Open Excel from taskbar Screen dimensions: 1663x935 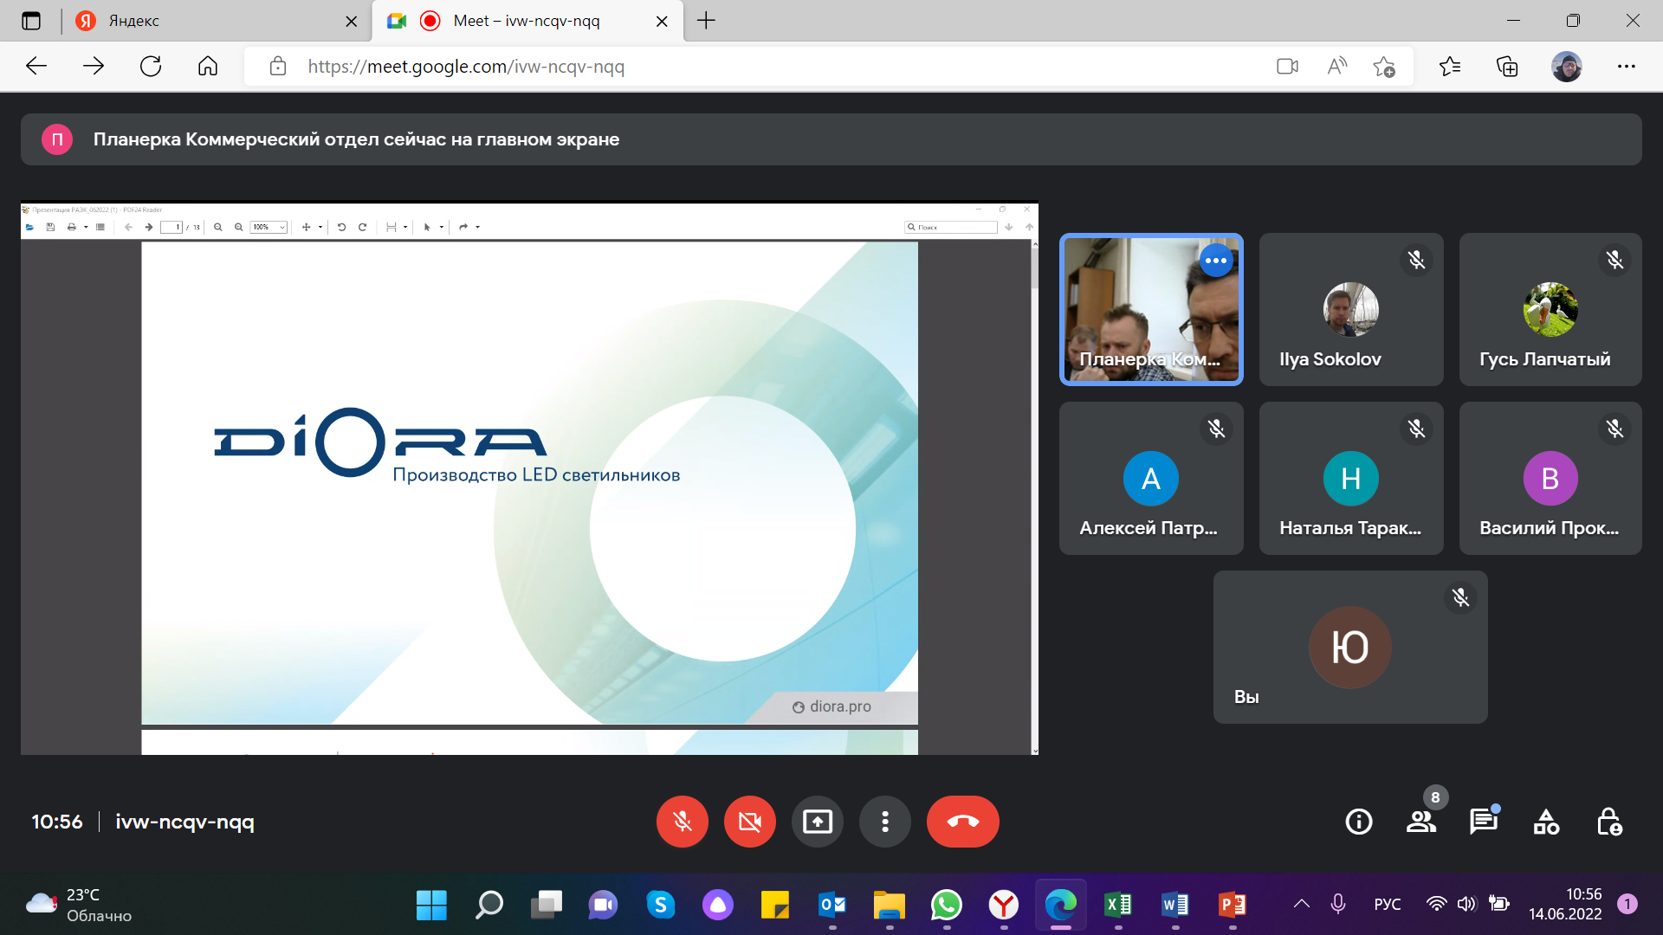1118,906
